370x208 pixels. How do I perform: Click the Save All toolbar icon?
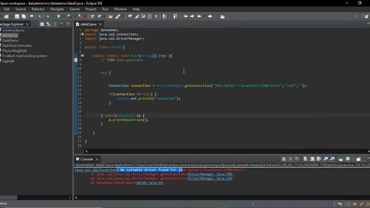pos(24,16)
